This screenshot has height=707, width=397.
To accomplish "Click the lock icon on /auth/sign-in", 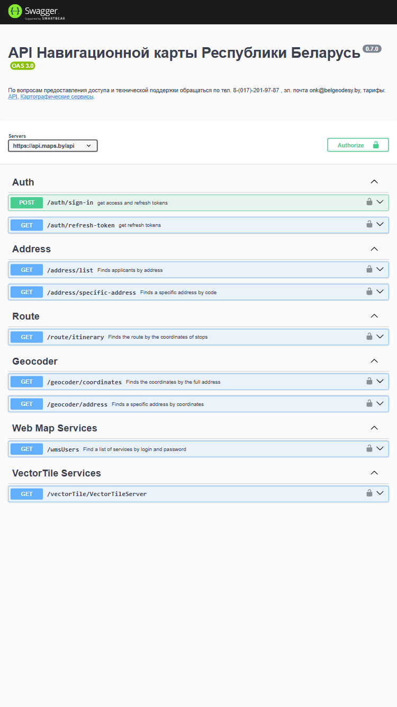I will (369, 201).
